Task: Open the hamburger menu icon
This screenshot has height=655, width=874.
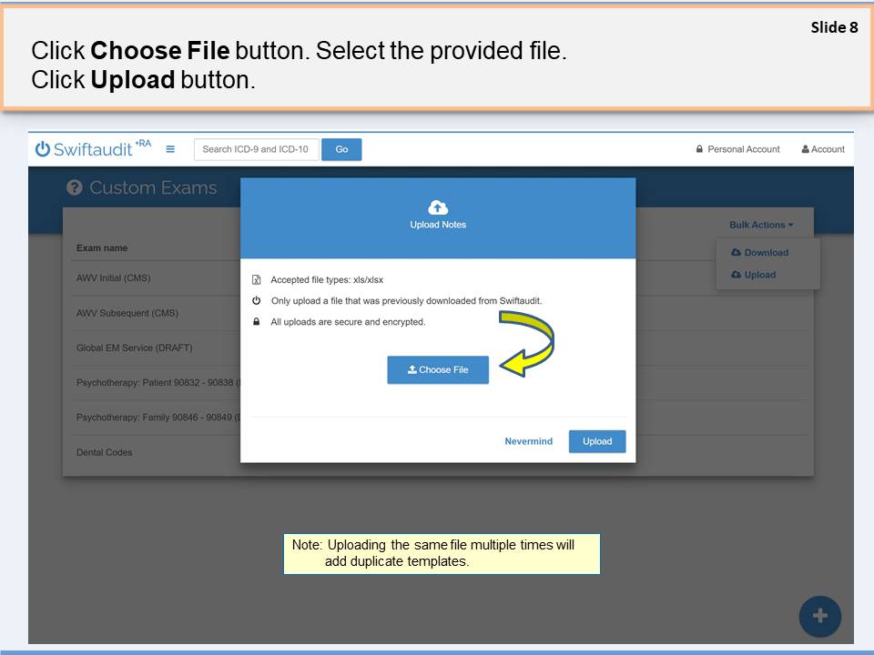Action: [x=170, y=149]
